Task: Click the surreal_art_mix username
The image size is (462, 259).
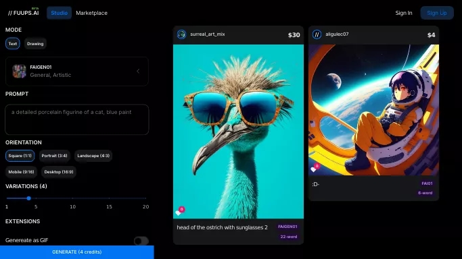Action: click(x=208, y=34)
